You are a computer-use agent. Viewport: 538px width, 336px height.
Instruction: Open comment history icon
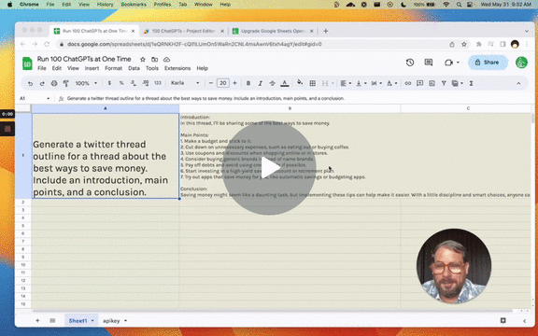point(428,63)
